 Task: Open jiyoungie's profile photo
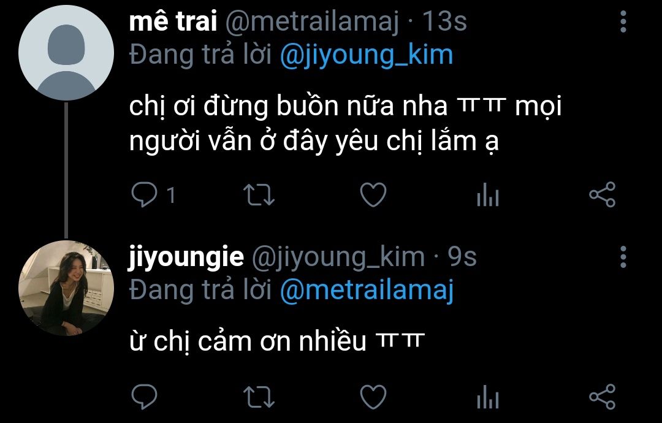(x=66, y=288)
